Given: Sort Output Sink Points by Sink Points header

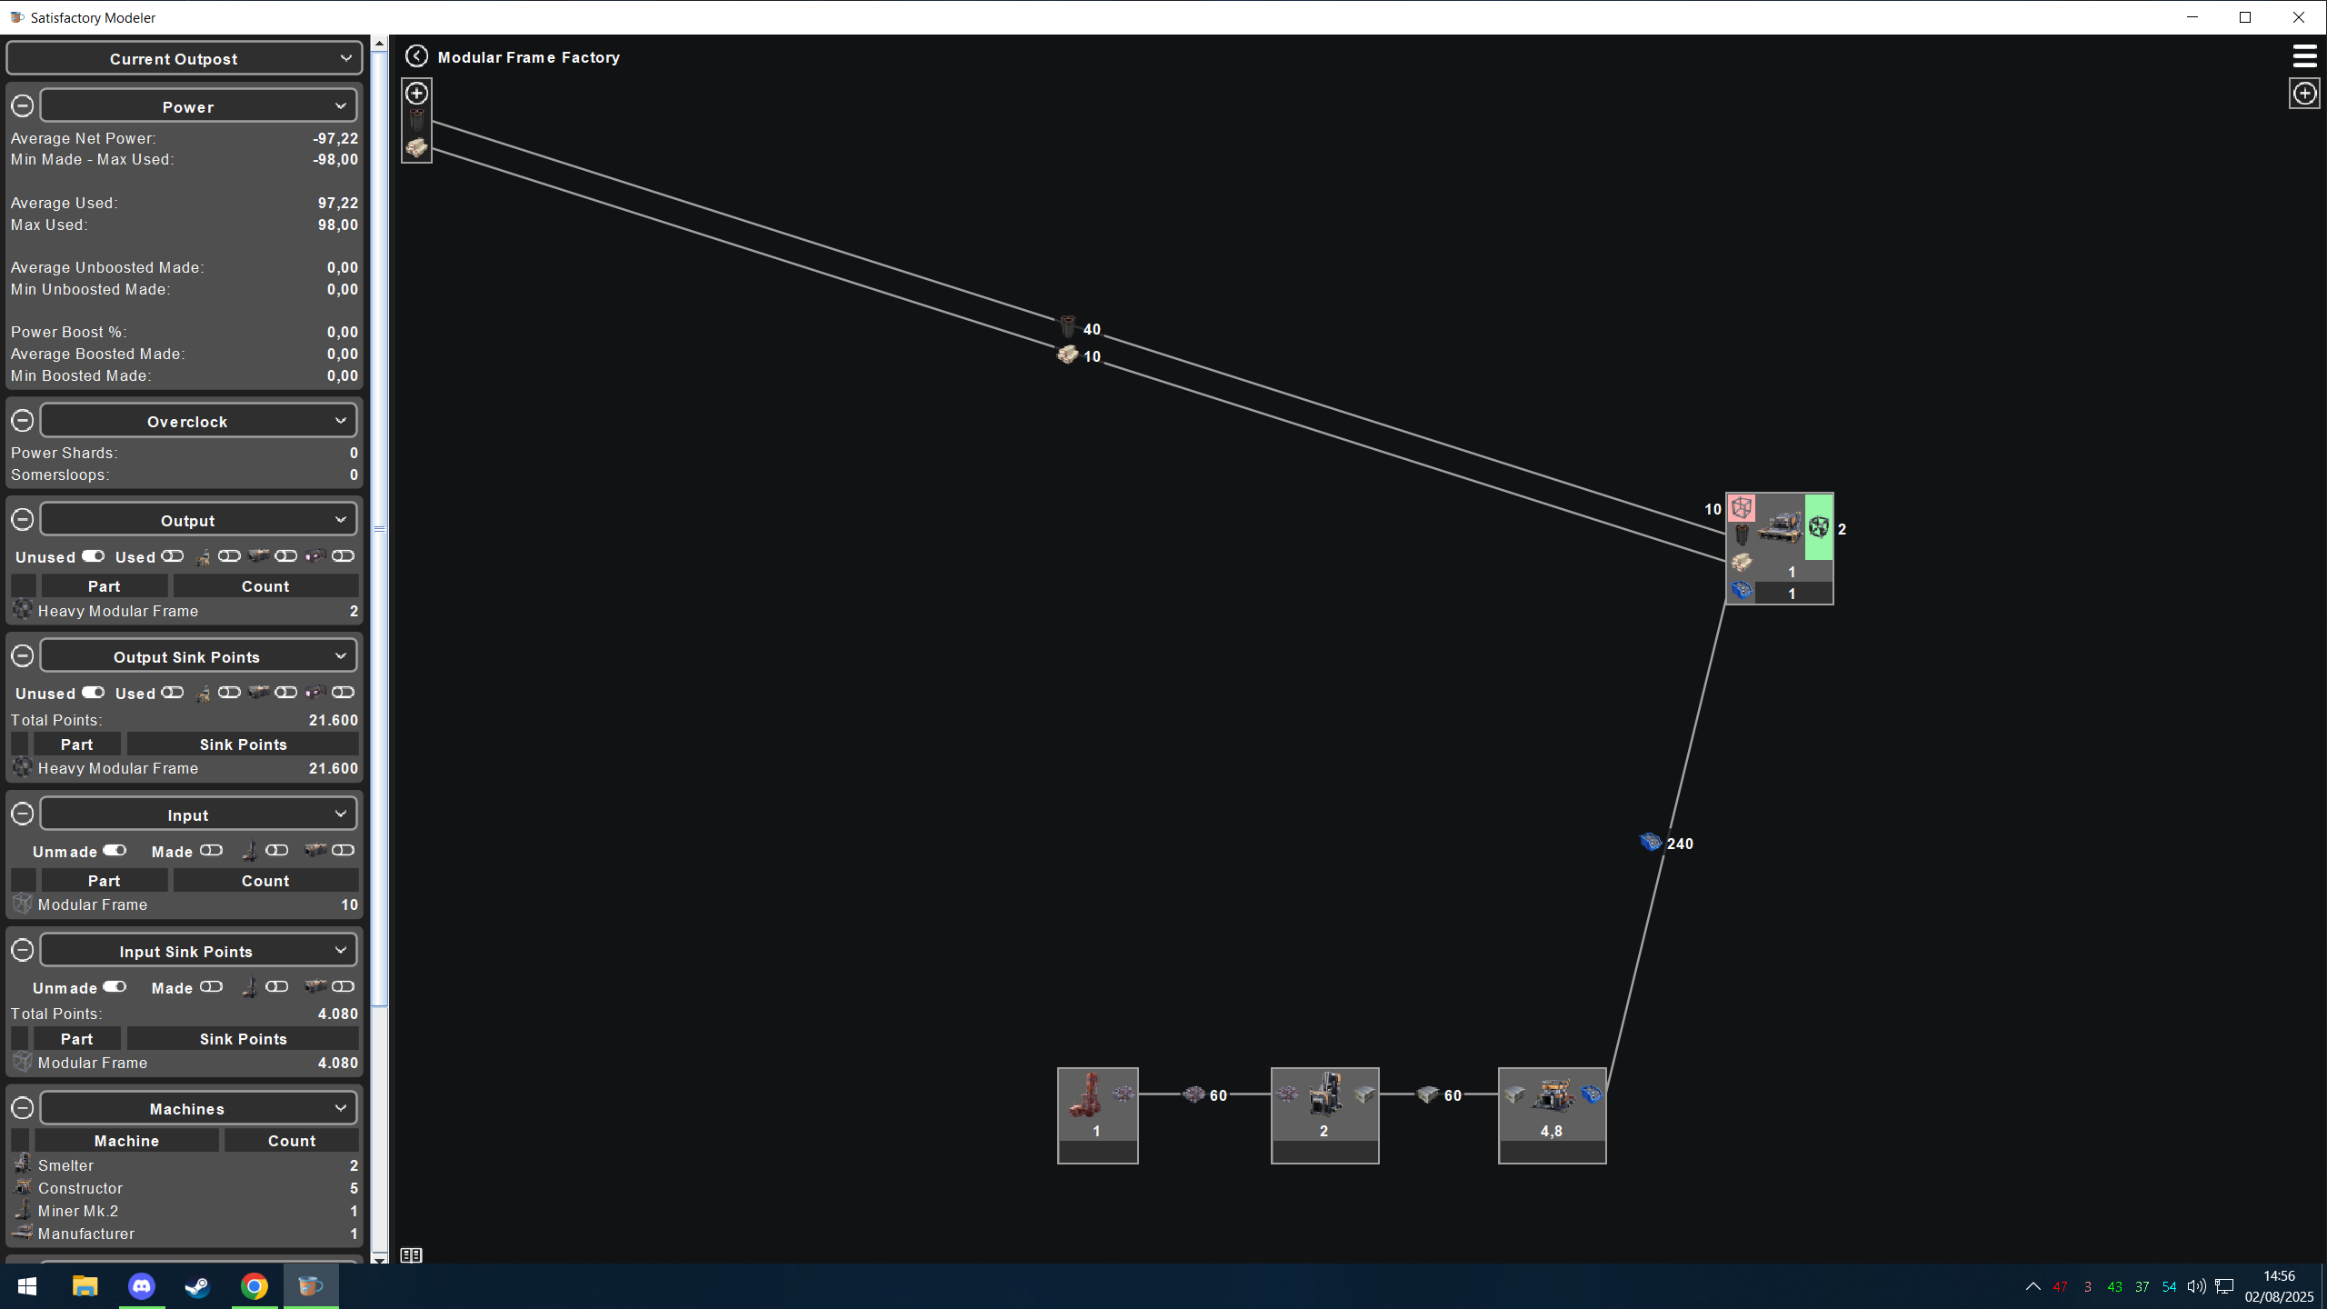Looking at the screenshot, I should tap(243, 744).
